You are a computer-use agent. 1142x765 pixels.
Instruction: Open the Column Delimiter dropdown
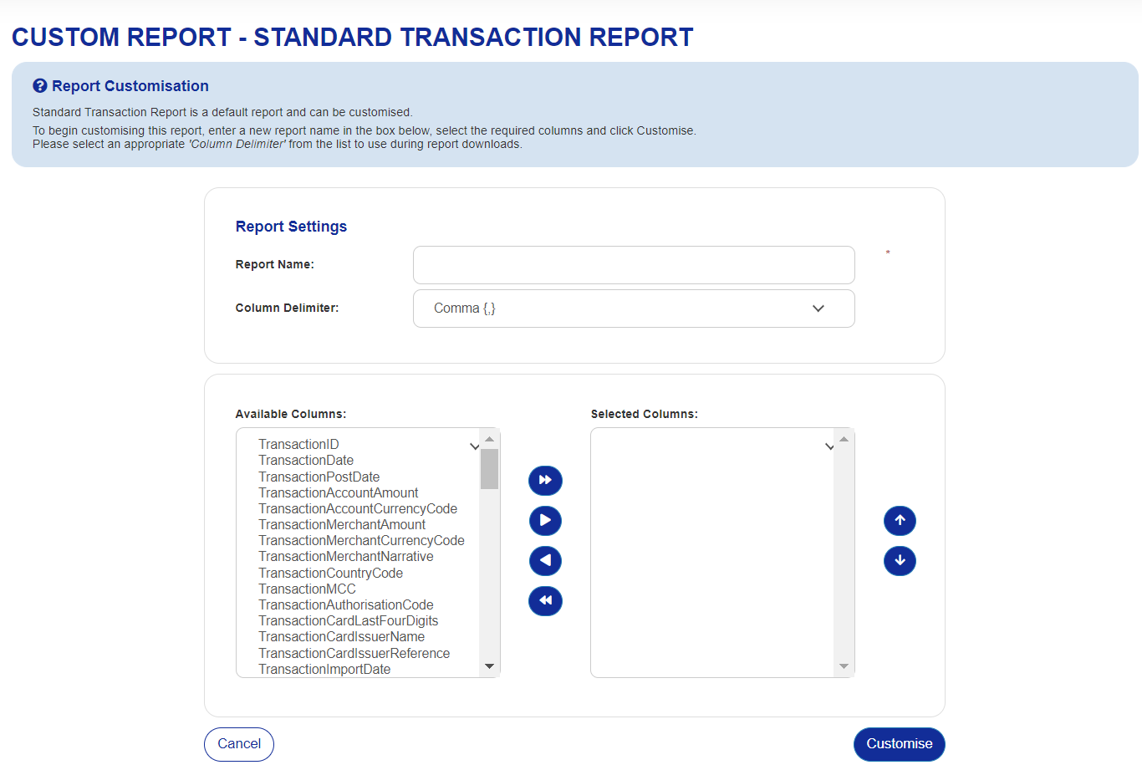(x=634, y=309)
